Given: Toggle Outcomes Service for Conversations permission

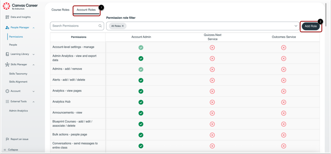Looking at the screenshot, I should 284,146.
